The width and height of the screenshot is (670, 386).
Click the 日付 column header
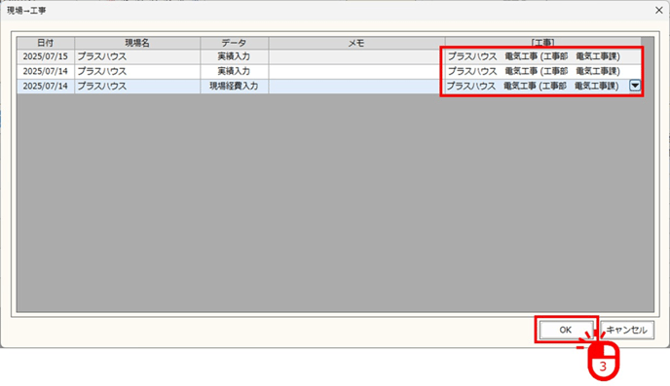[46, 43]
